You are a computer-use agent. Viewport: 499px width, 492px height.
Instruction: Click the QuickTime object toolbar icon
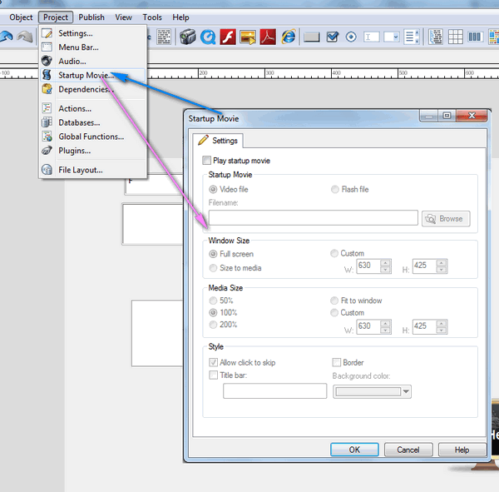208,37
